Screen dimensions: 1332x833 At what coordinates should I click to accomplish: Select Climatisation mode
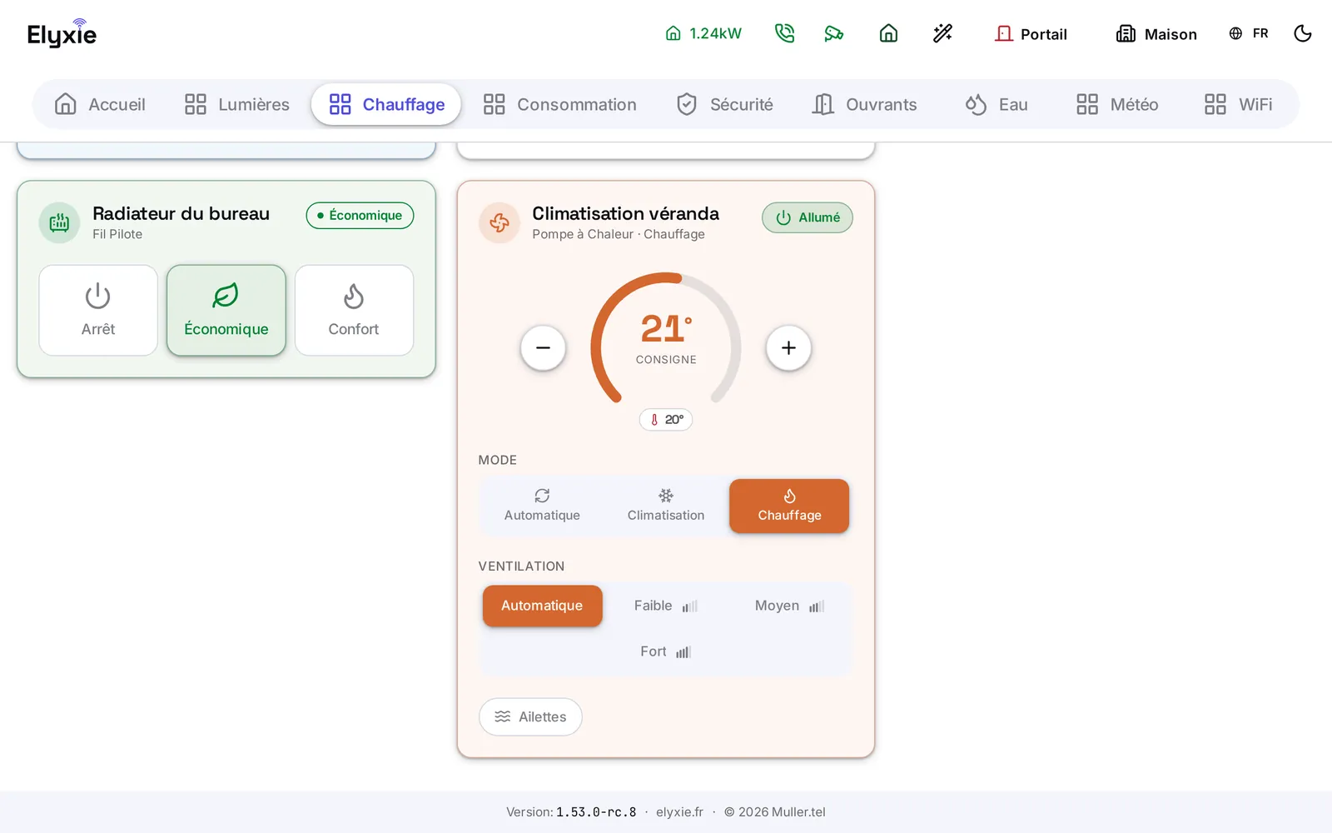pos(666,506)
